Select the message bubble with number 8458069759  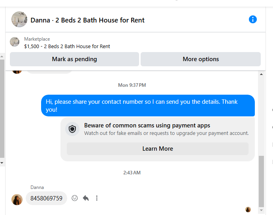click(x=46, y=198)
